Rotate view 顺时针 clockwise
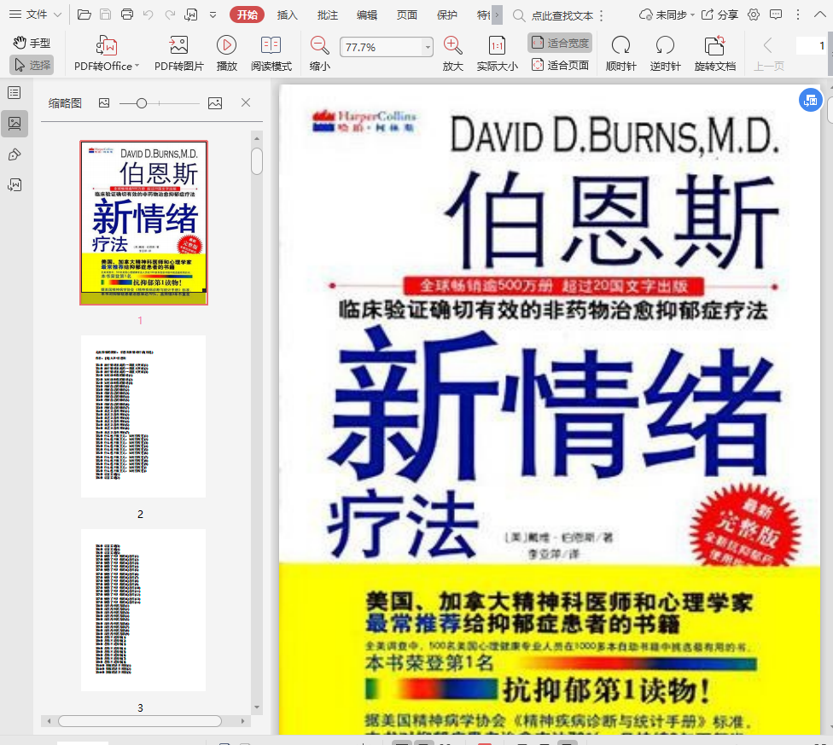 pyautogui.click(x=620, y=53)
